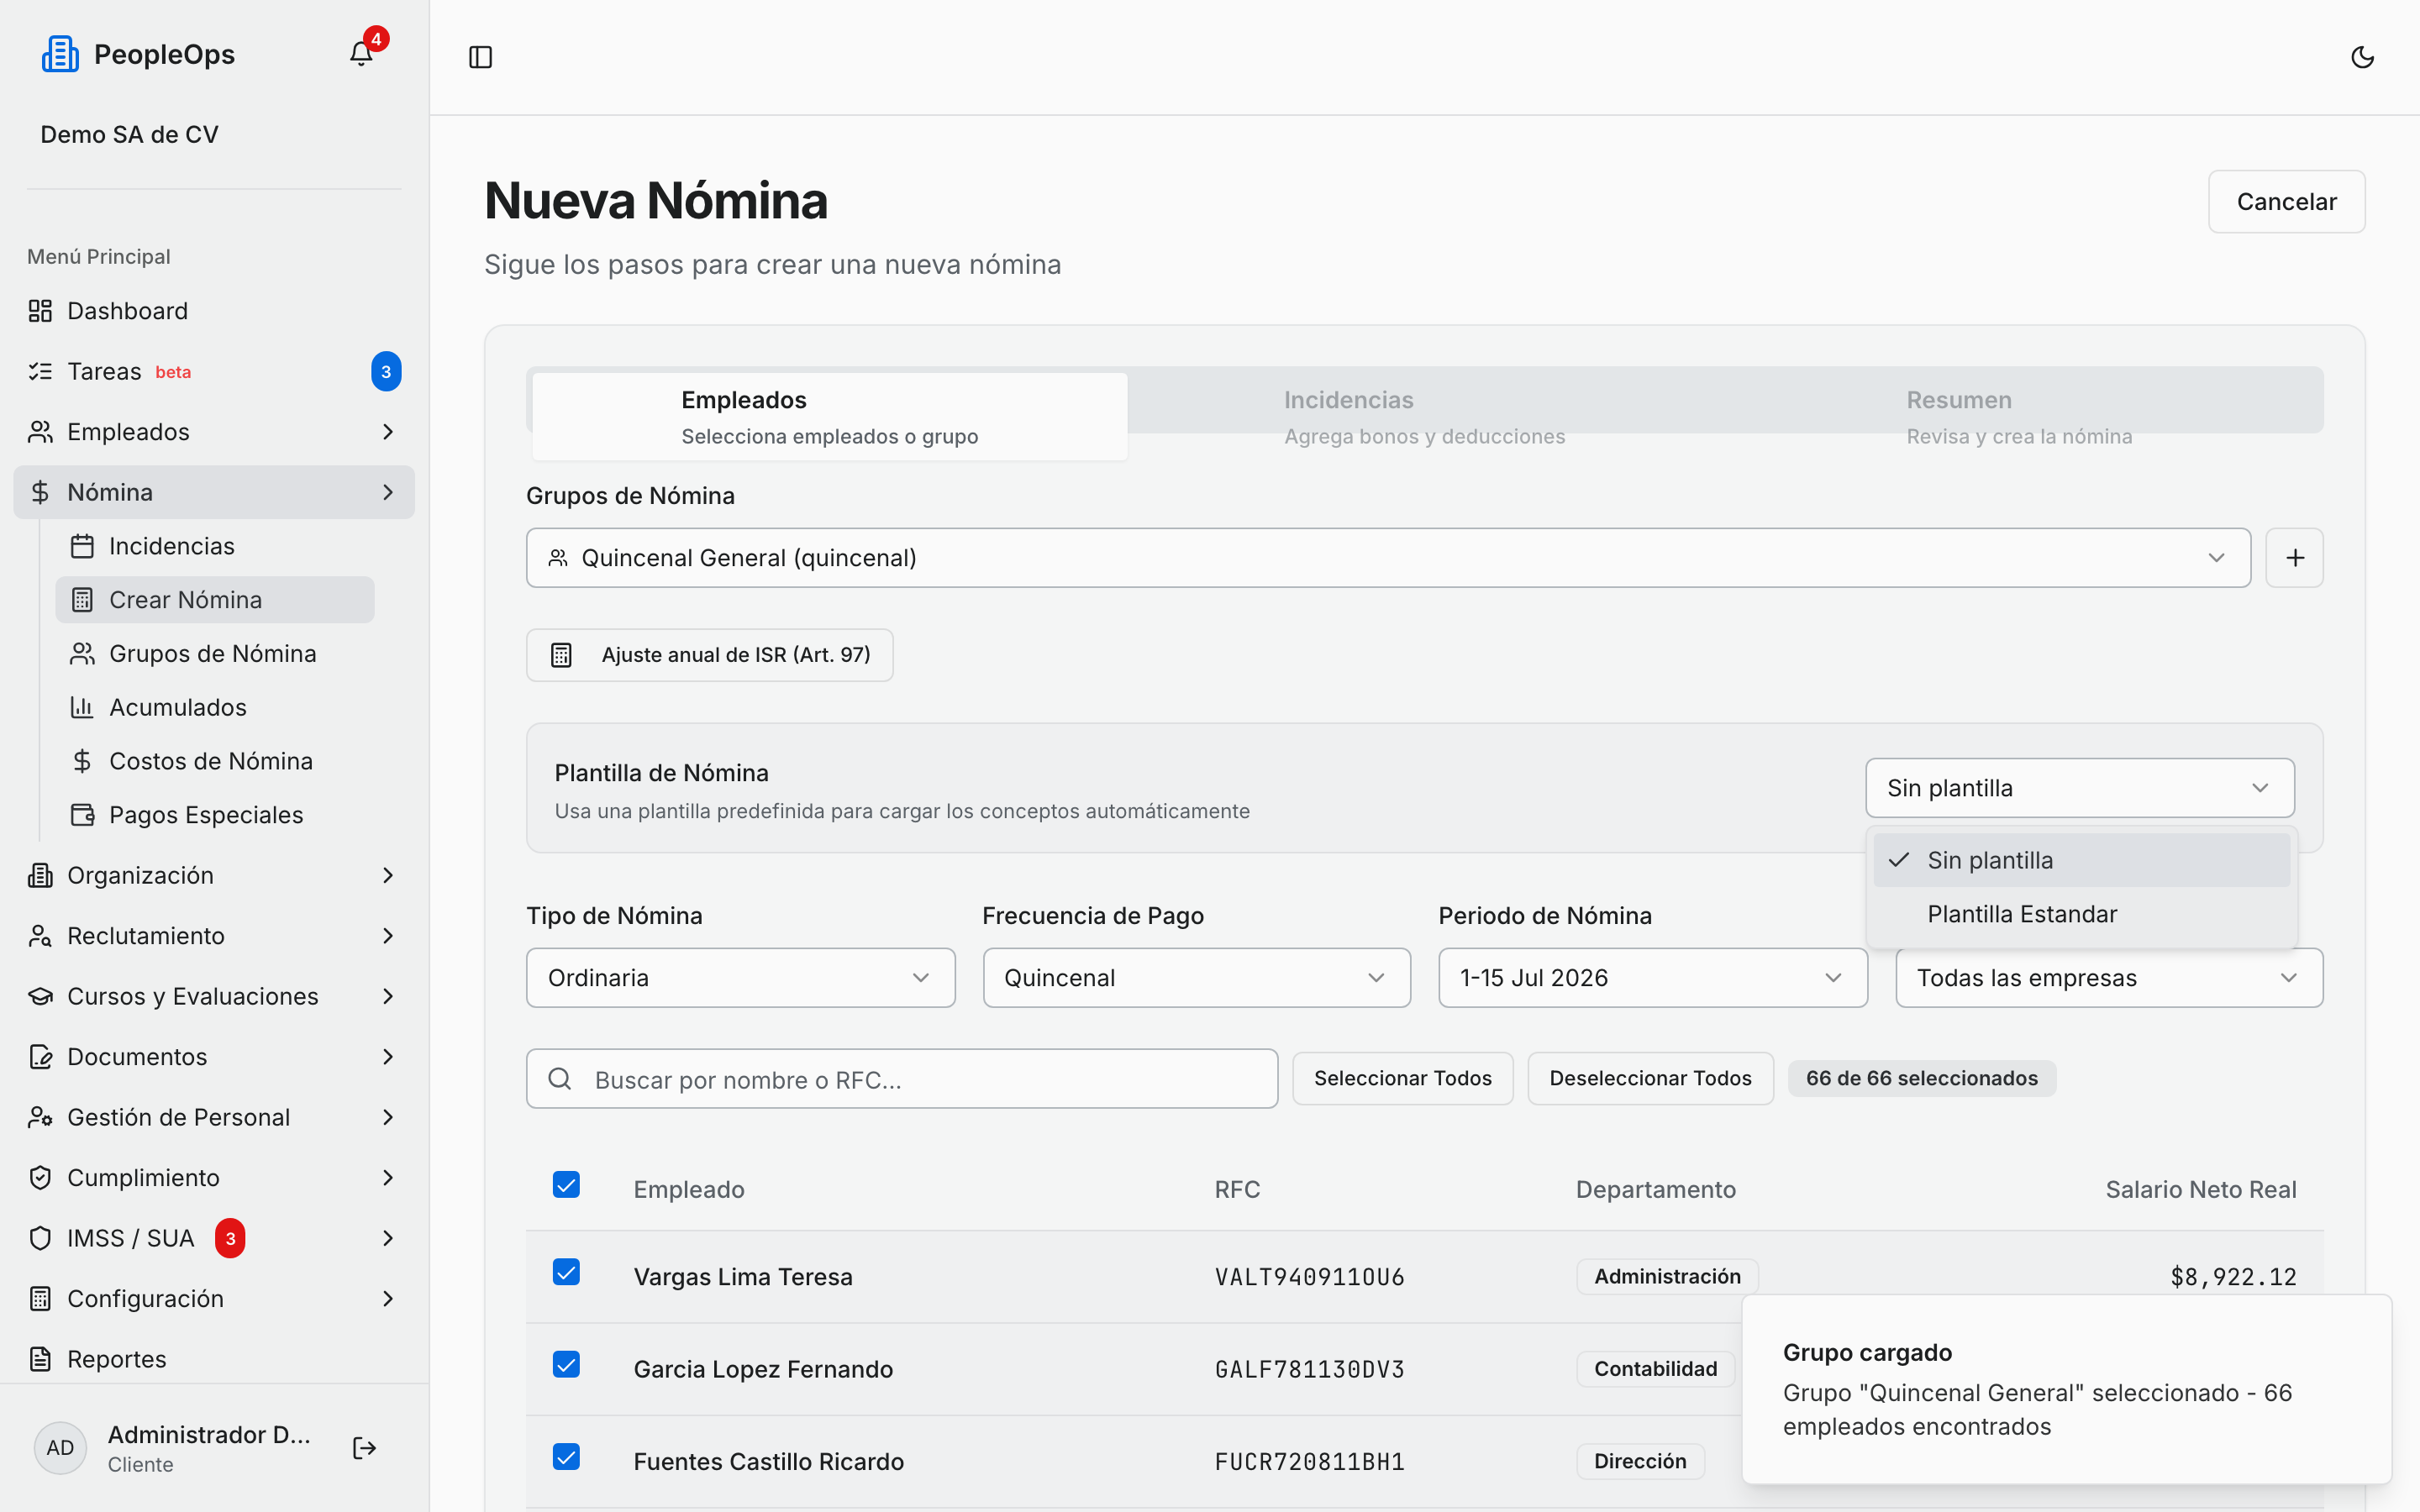Uncheck Garcia Lopez Fernando's checkbox
Viewport: 2420px width, 1512px height.
click(566, 1365)
